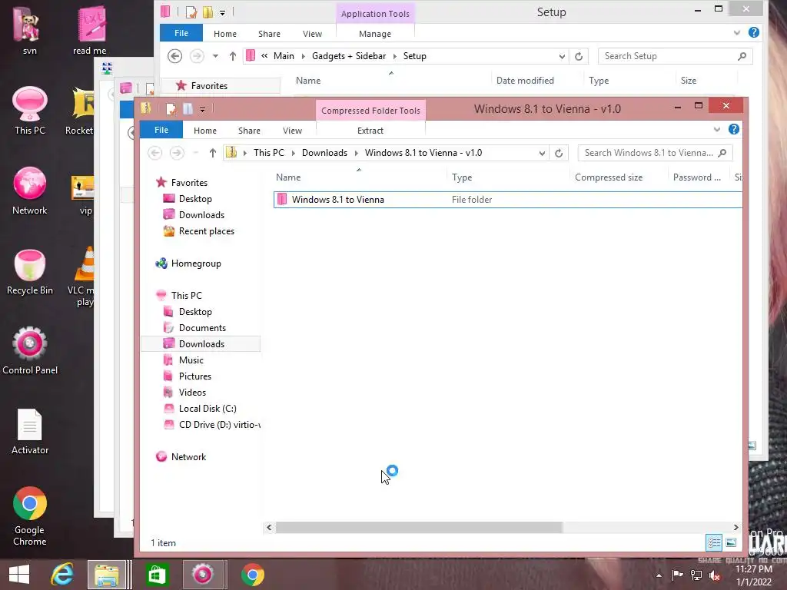Click the muted volume tray icon
The height and width of the screenshot is (590, 787).
pos(715,575)
